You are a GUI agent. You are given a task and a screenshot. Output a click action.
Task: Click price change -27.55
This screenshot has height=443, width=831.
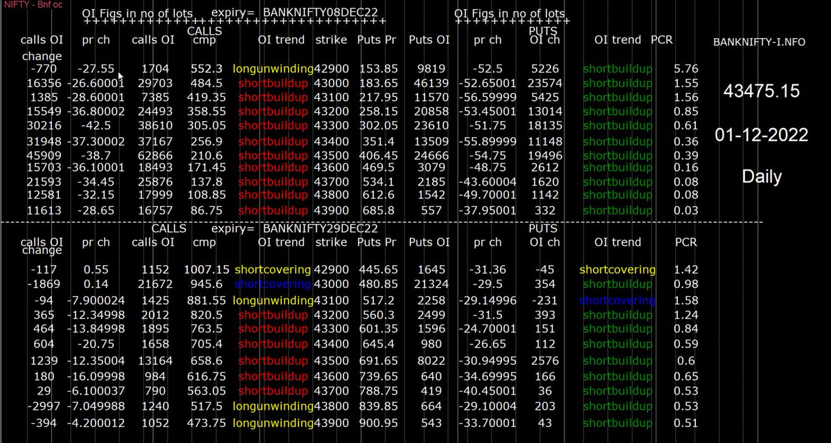click(96, 69)
